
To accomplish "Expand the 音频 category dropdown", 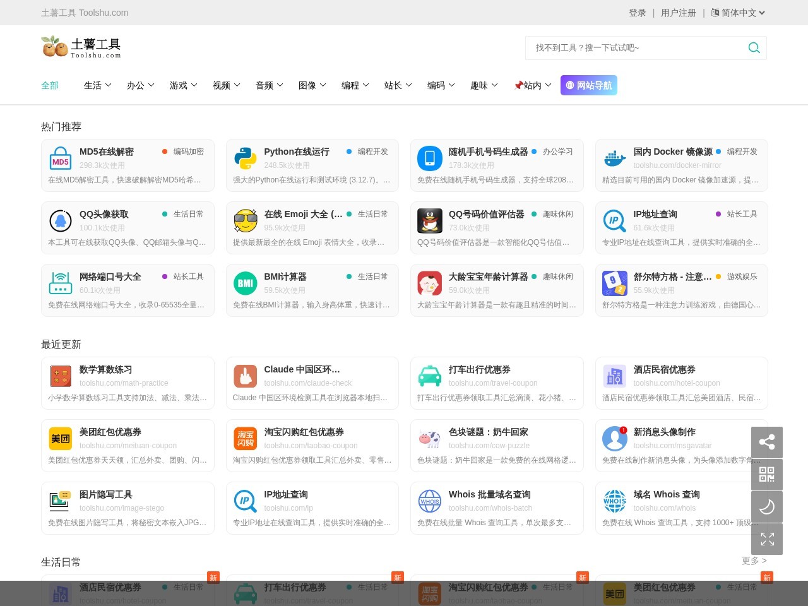I will click(270, 85).
